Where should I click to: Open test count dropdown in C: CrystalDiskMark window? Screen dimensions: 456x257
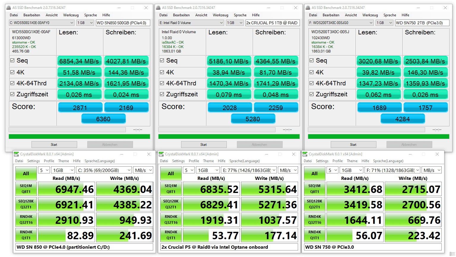pos(44,170)
